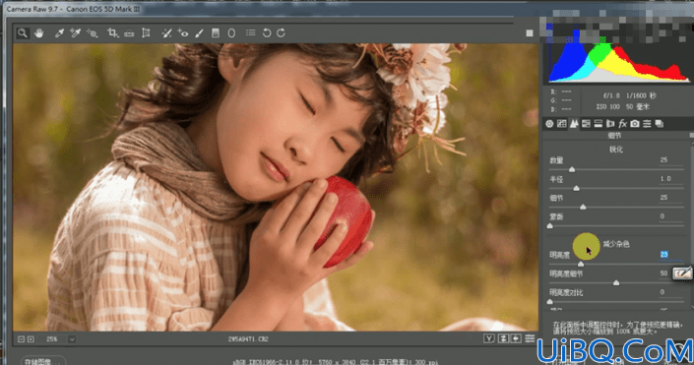Viewport: 694px width, 365px height.
Task: Select the Straighten tool
Action: [129, 33]
